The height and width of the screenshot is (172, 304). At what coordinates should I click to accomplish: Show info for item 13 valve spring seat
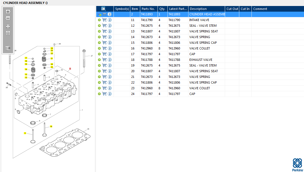coord(110,31)
